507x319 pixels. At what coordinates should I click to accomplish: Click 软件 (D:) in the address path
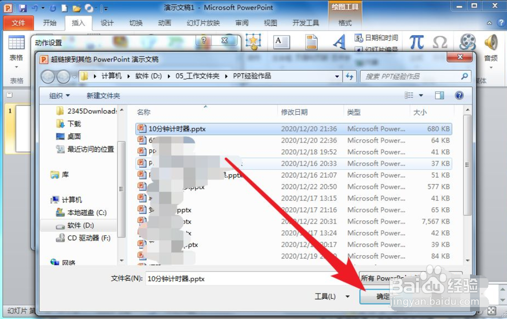pos(148,76)
